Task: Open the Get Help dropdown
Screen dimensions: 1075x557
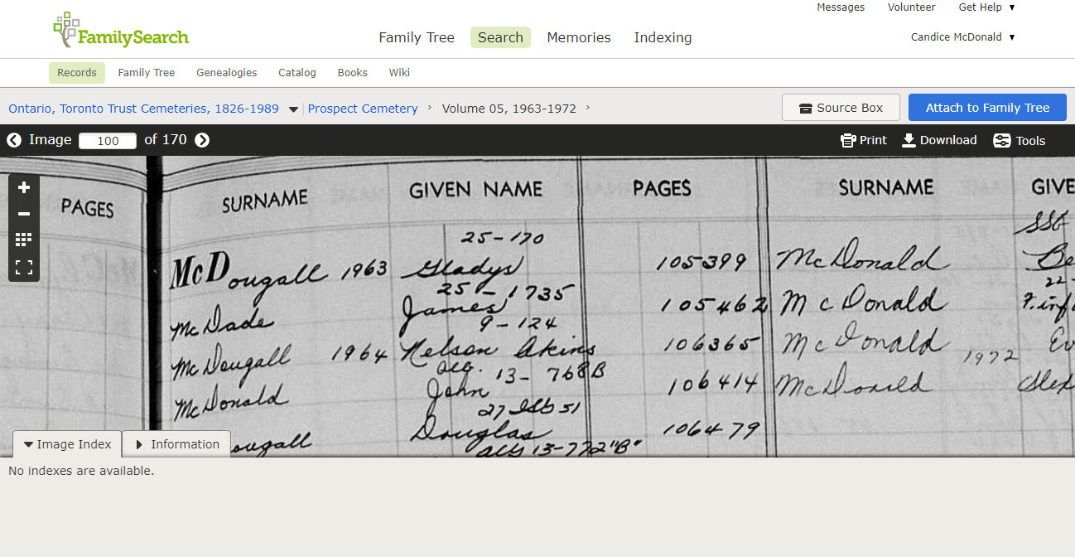Action: [x=986, y=7]
